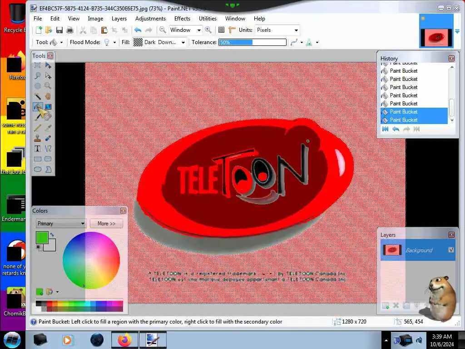Open the Utilities menu
This screenshot has height=349, width=465.
[208, 18]
